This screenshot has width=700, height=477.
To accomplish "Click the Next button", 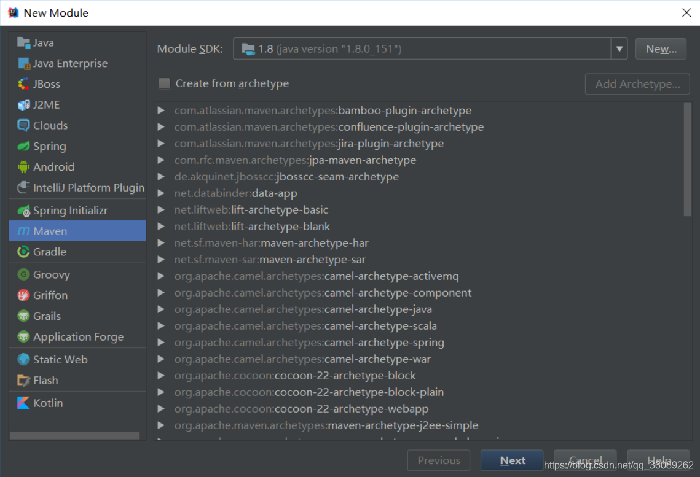I will tap(512, 460).
